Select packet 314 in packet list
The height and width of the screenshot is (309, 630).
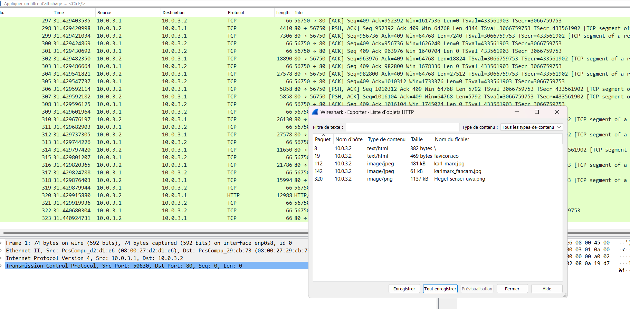[154, 150]
